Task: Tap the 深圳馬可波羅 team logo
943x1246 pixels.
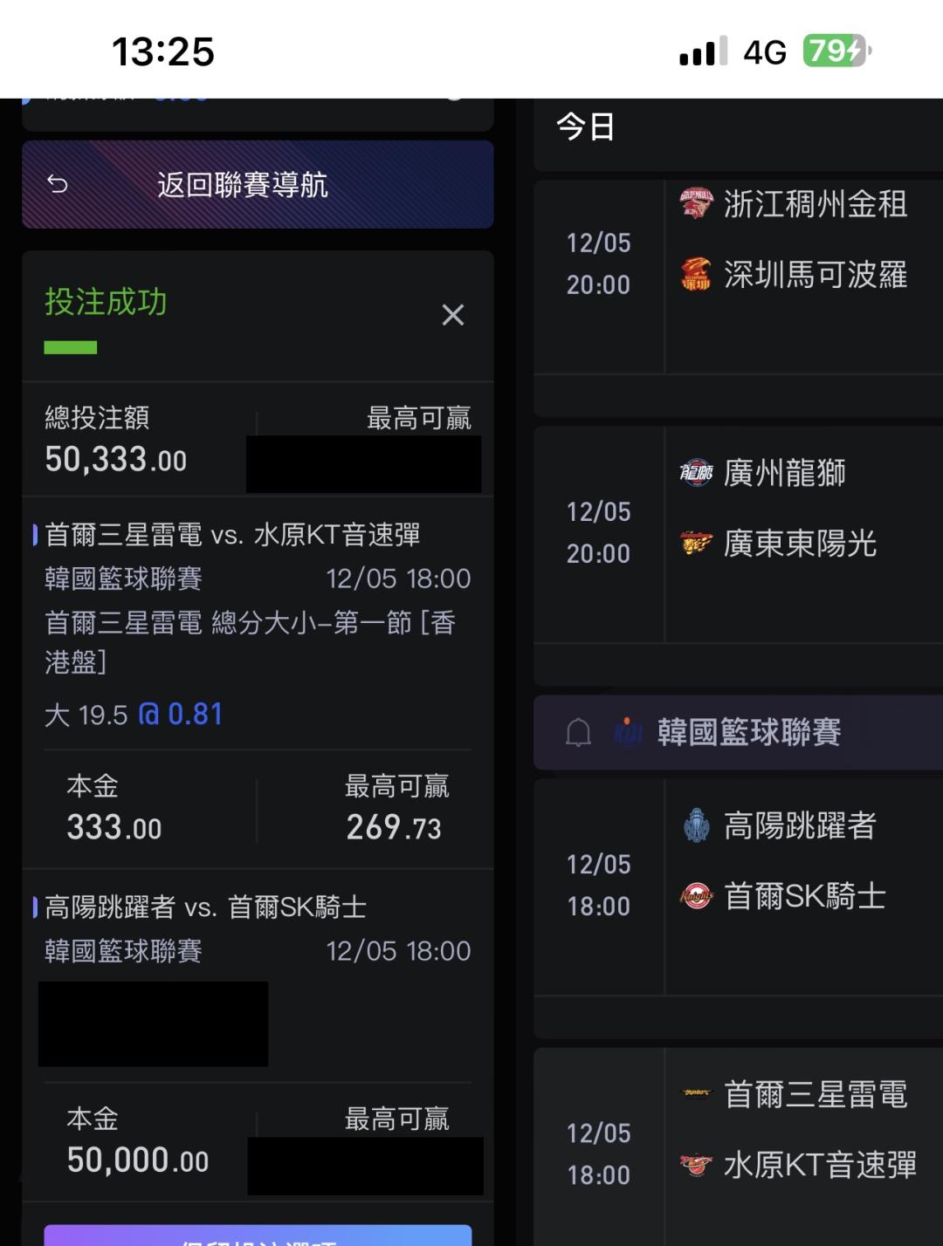Action: click(696, 275)
